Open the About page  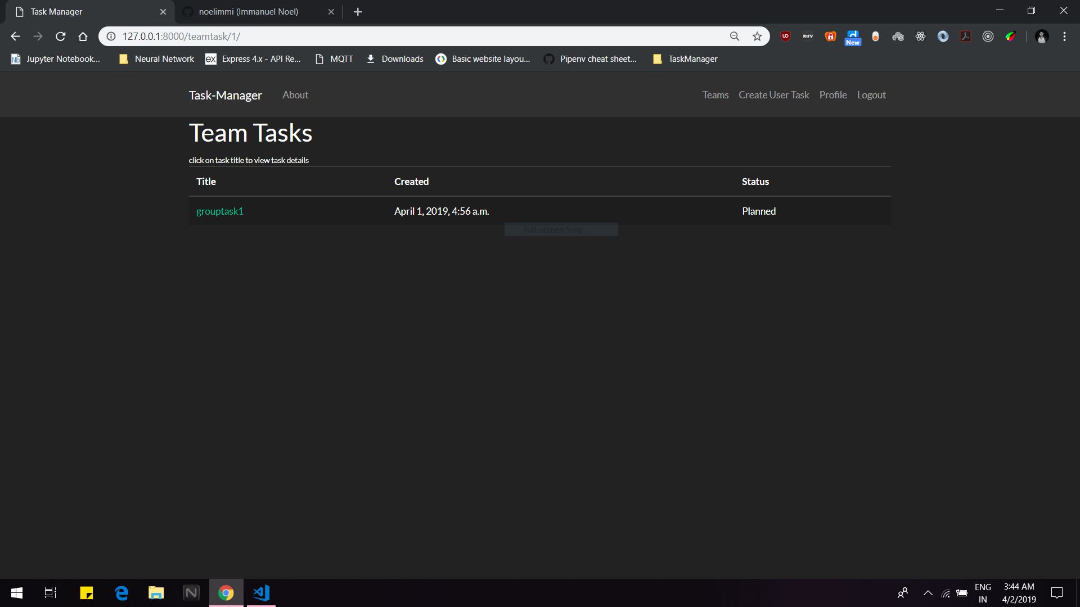(x=295, y=95)
